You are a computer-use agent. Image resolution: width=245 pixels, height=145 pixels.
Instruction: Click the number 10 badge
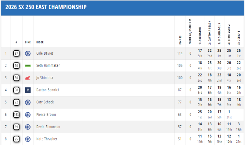click(17, 66)
